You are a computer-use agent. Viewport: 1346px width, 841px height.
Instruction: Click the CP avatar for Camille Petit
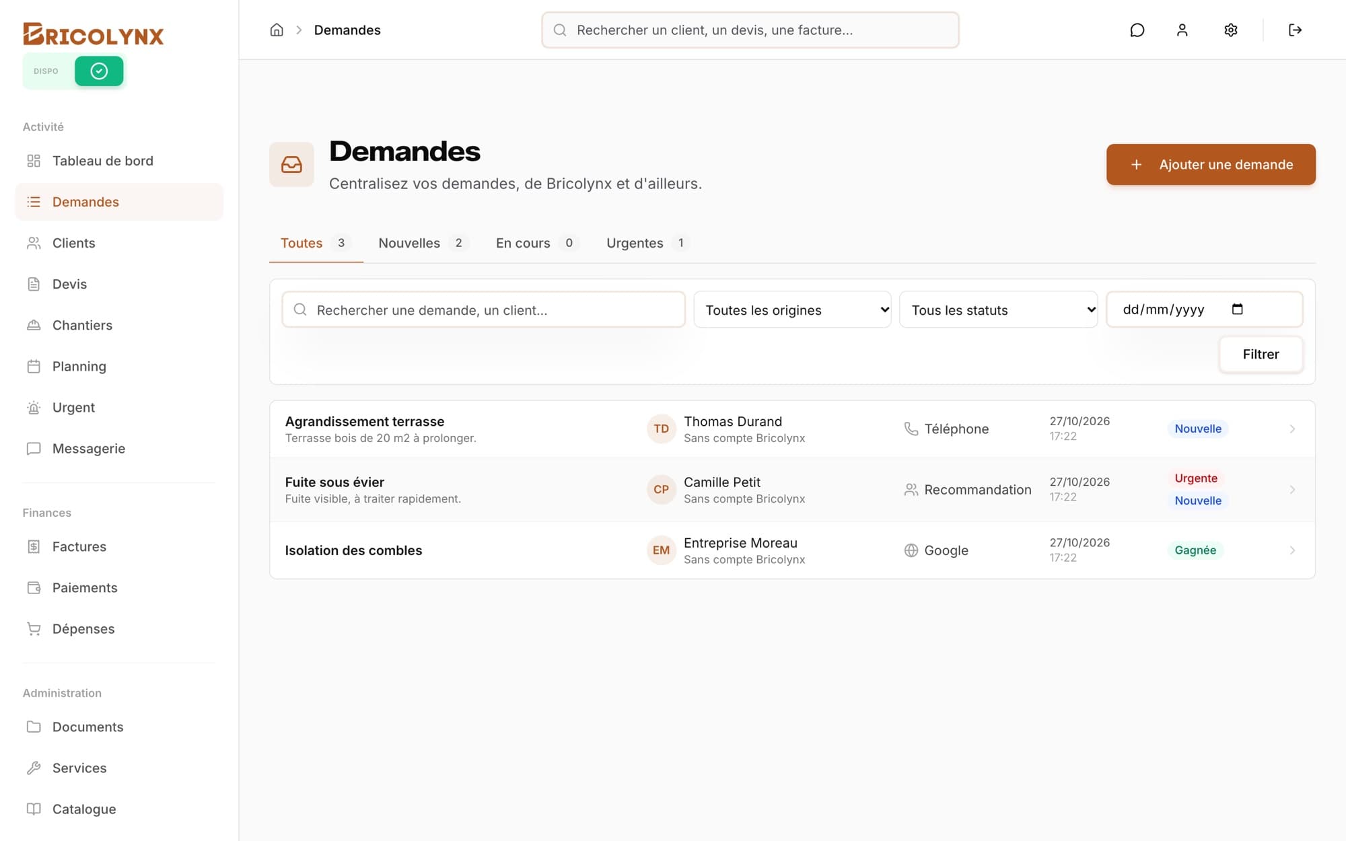[661, 489]
